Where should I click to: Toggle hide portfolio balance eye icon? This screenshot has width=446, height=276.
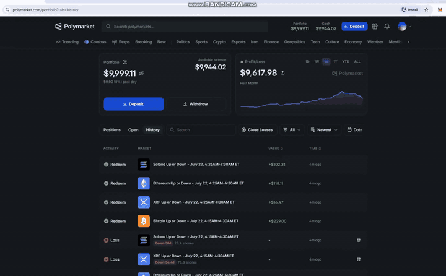click(x=141, y=74)
